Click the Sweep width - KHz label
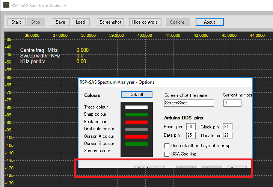This screenshot has height=187, width=273. pyautogui.click(x=40, y=56)
